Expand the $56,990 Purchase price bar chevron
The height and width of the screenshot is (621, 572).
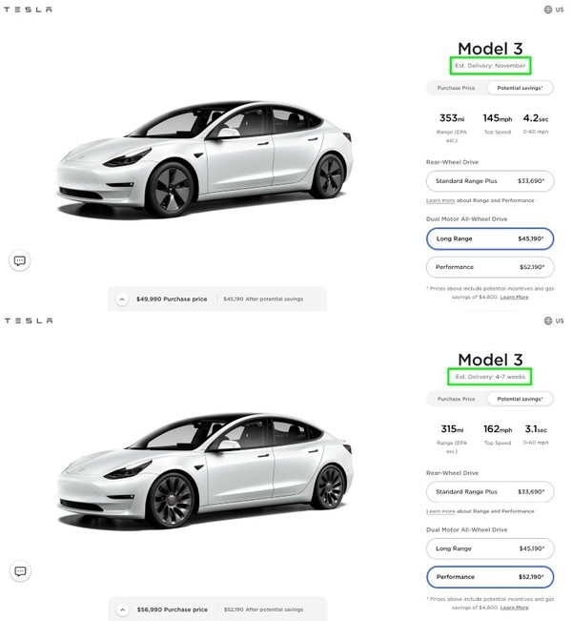point(122,609)
